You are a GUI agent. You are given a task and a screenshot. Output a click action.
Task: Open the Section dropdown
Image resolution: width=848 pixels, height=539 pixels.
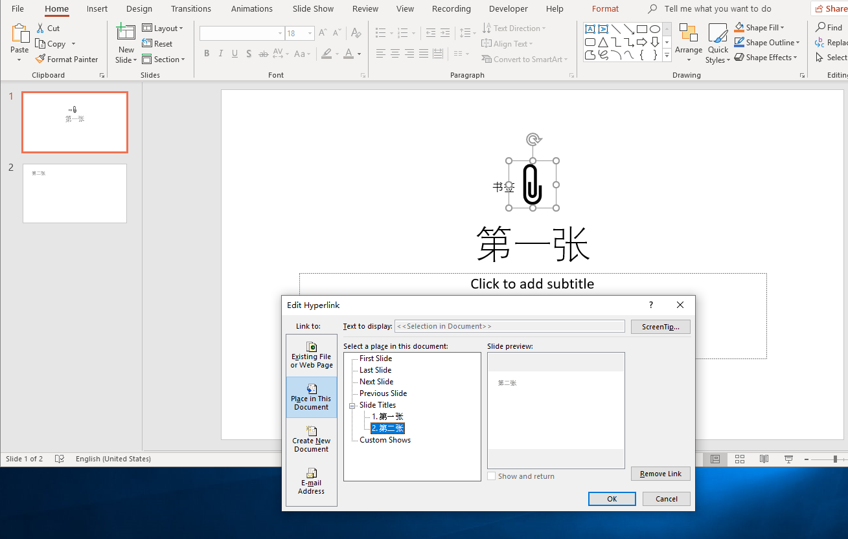[x=163, y=59]
